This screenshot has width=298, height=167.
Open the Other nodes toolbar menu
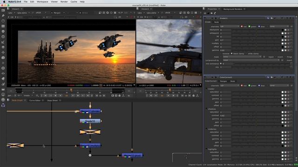[3, 89]
